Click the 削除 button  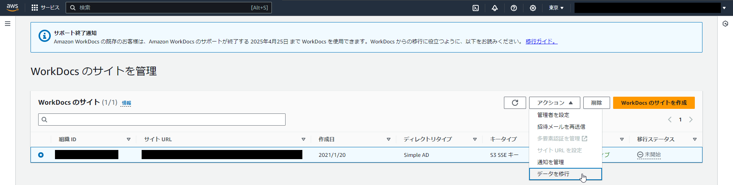click(597, 103)
